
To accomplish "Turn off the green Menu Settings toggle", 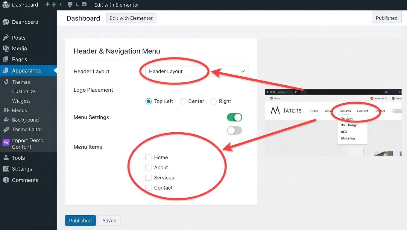I will 234,117.
